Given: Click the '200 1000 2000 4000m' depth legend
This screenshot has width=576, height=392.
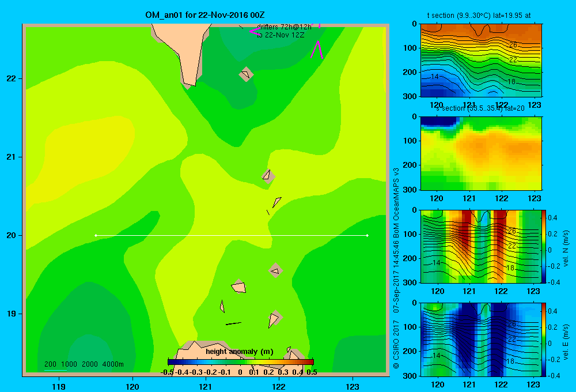Looking at the screenshot, I should click(x=84, y=364).
